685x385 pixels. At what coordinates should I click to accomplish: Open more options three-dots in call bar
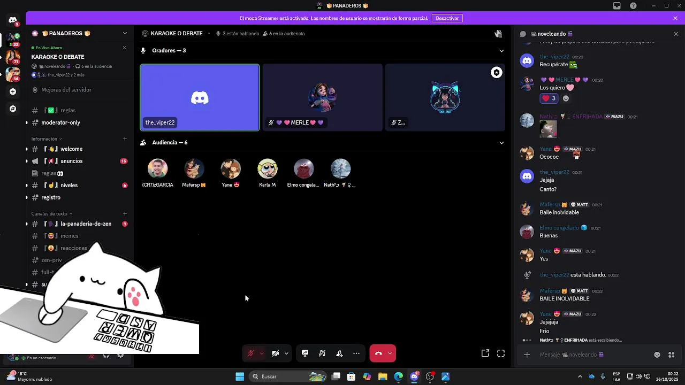[356, 353]
